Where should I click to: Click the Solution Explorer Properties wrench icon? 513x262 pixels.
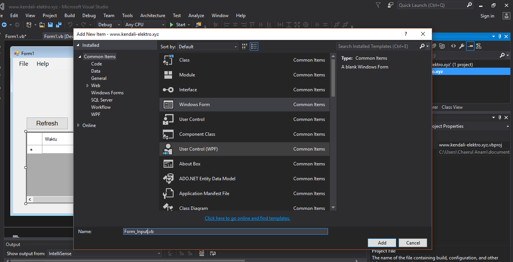pyautogui.click(x=462, y=46)
